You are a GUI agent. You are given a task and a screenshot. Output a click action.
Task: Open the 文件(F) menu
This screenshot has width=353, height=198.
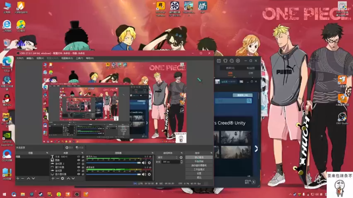[x=20, y=59]
